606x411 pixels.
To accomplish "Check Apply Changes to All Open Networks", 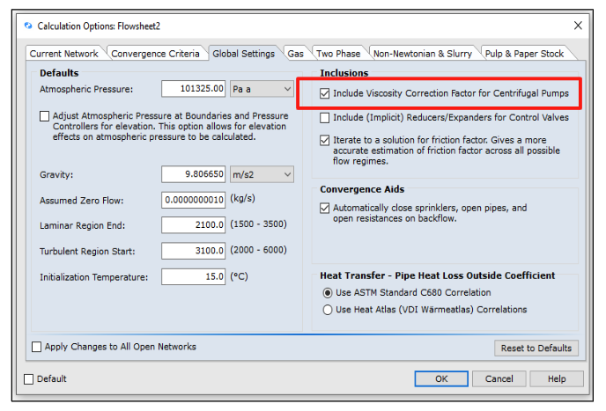I will tap(37, 347).
